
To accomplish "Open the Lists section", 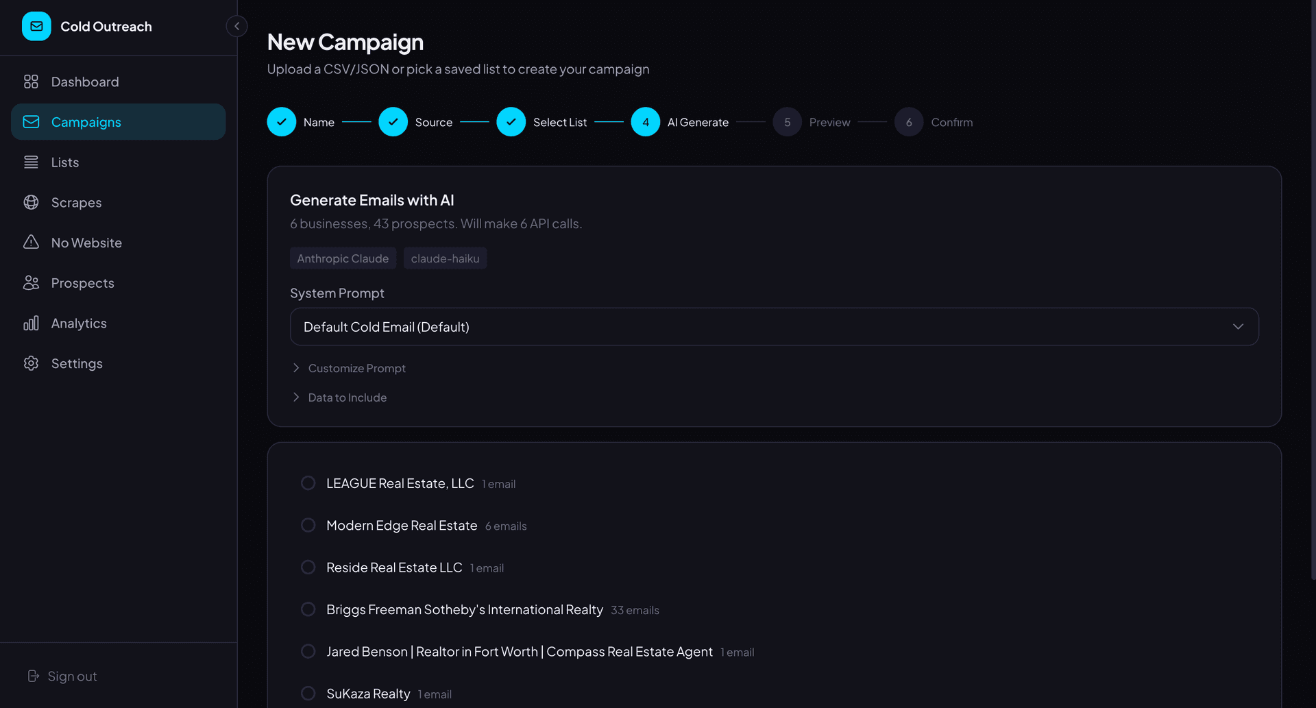I will tap(64, 162).
